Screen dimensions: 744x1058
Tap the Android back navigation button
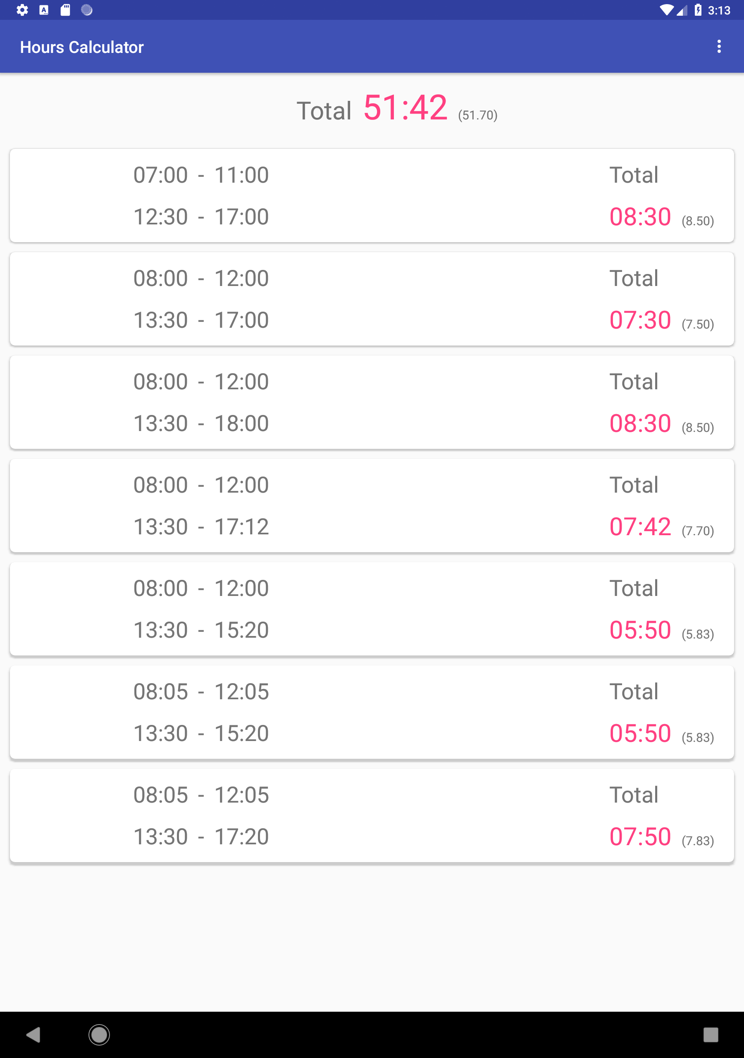click(33, 1034)
